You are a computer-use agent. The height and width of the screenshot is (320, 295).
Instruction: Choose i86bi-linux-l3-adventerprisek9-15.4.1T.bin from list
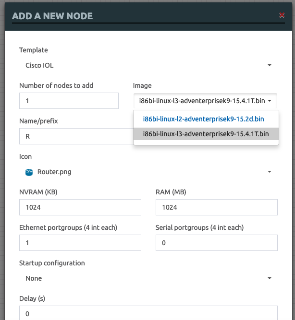(x=206, y=134)
